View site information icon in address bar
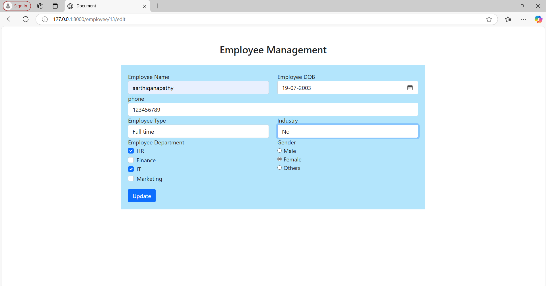546x286 pixels. pyautogui.click(x=45, y=19)
